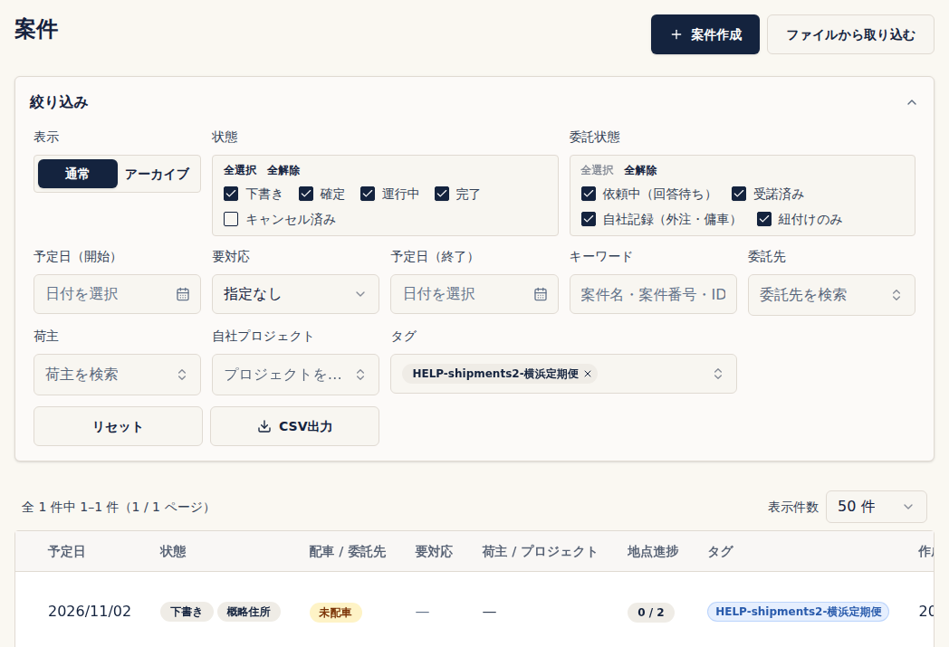949x647 pixels.
Task: Click the 2026/11/02 date cell
Action: pos(90,612)
